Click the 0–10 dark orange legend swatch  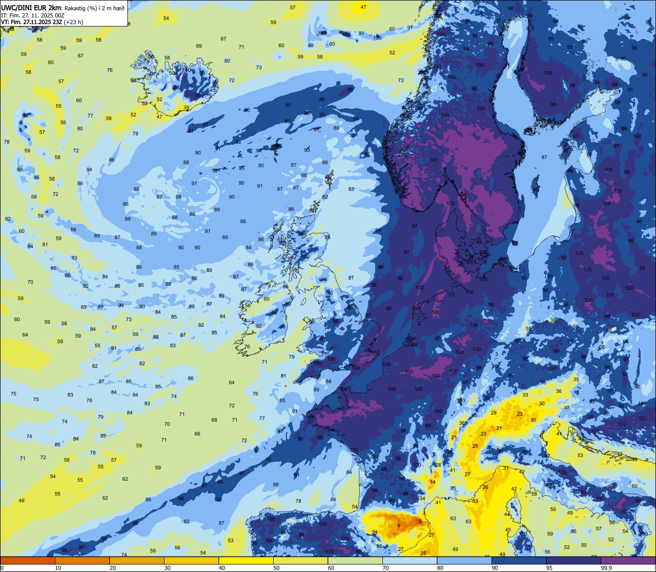tap(28, 560)
